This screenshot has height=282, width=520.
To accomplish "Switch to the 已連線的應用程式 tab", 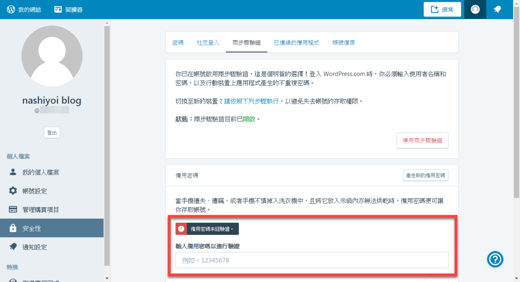I will pos(296,42).
